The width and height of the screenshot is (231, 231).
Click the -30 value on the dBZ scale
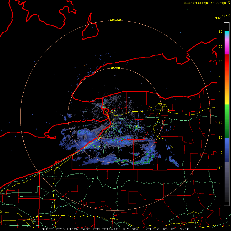point(219,198)
